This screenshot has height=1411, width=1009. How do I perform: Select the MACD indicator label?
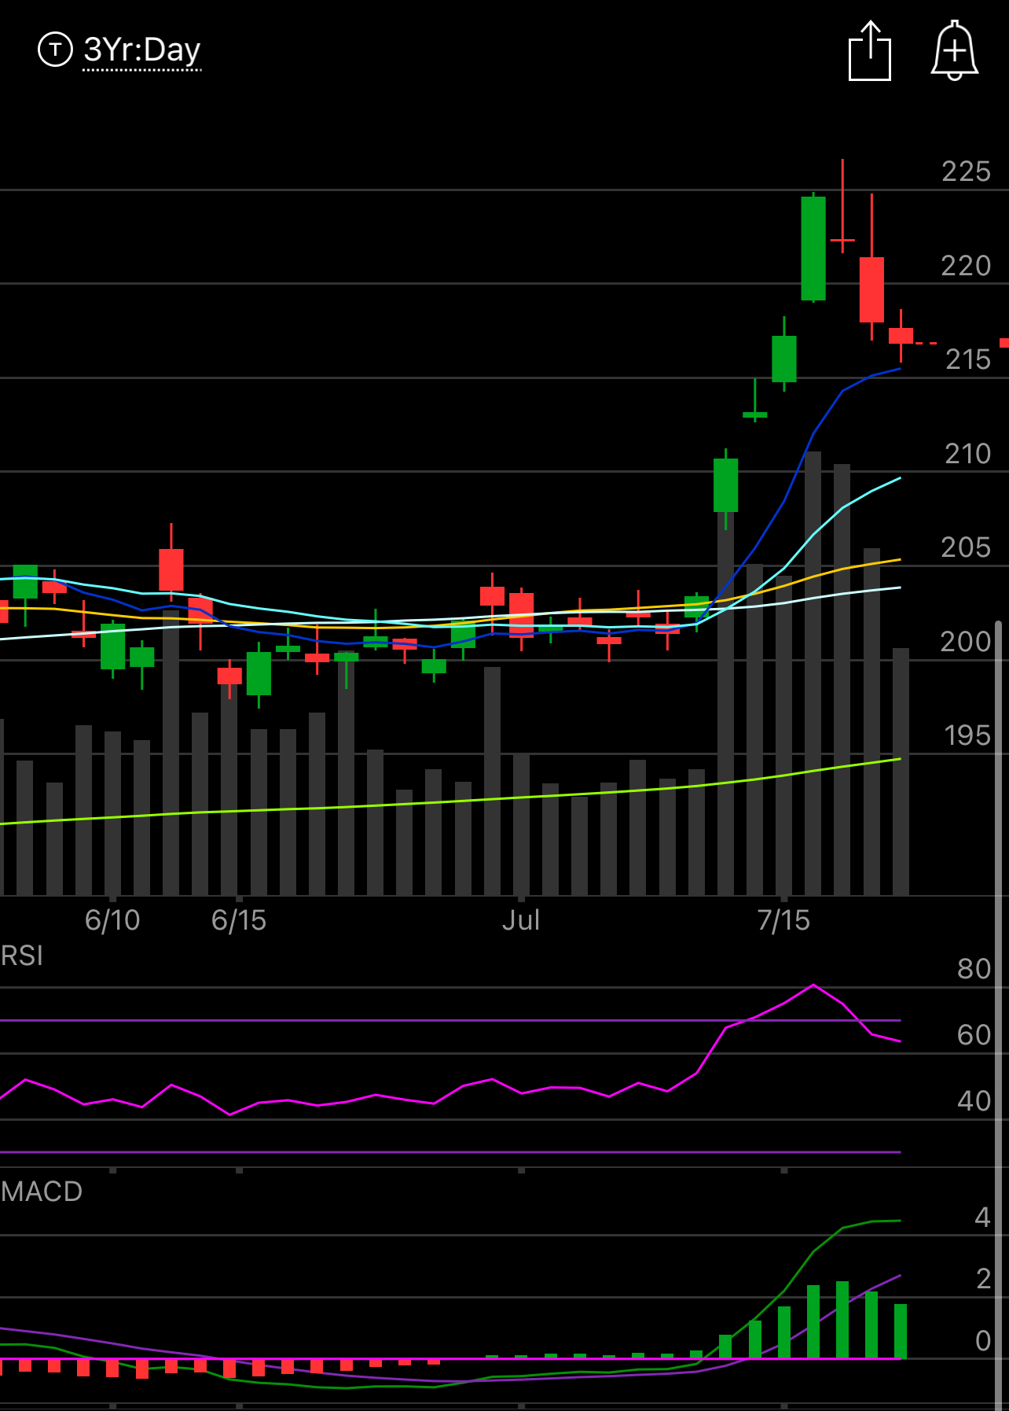(x=42, y=1192)
